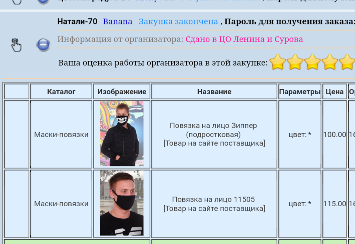Screen dimensions: 355x244
Task: Select the first rating star for the organizer
Action: click(x=277, y=62)
